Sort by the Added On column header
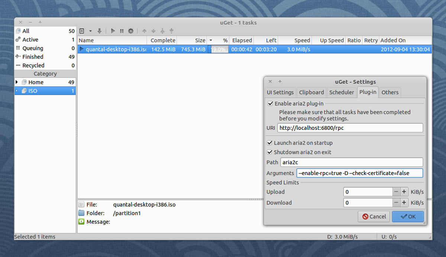Viewport: 446px width, 257px height. tap(405, 40)
